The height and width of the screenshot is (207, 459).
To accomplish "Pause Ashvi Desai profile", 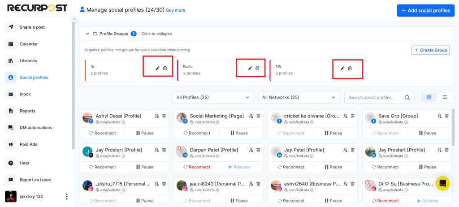I will point(145,133).
